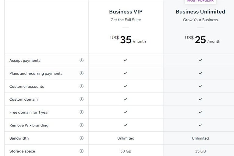The height and width of the screenshot is (156, 234).
Task: Click the Most Popular badge
Action: coord(200,1)
